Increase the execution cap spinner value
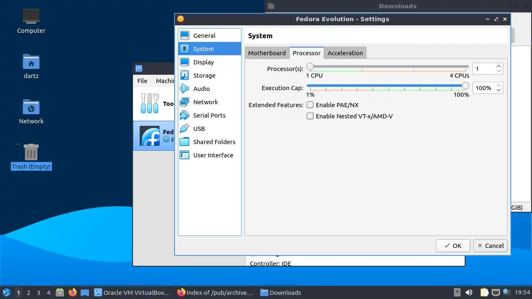The width and height of the screenshot is (532, 299). (x=499, y=85)
